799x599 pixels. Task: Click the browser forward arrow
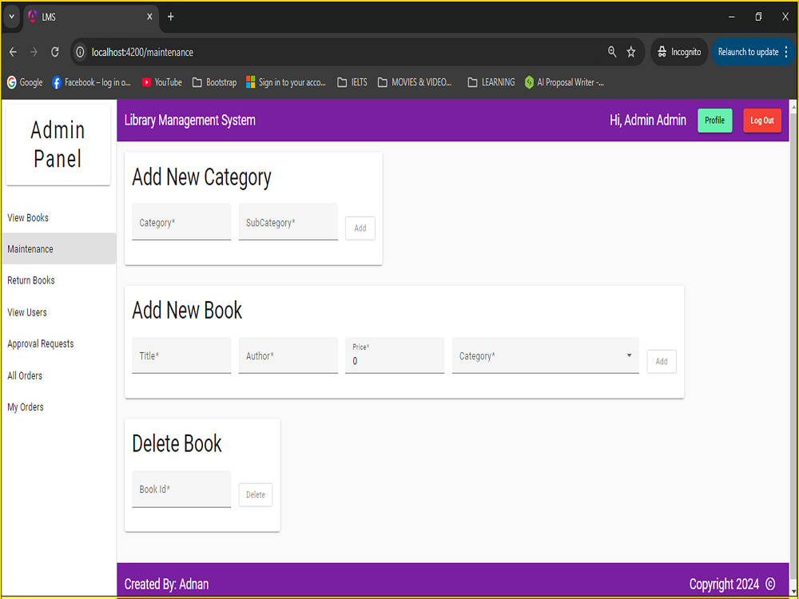coord(34,52)
